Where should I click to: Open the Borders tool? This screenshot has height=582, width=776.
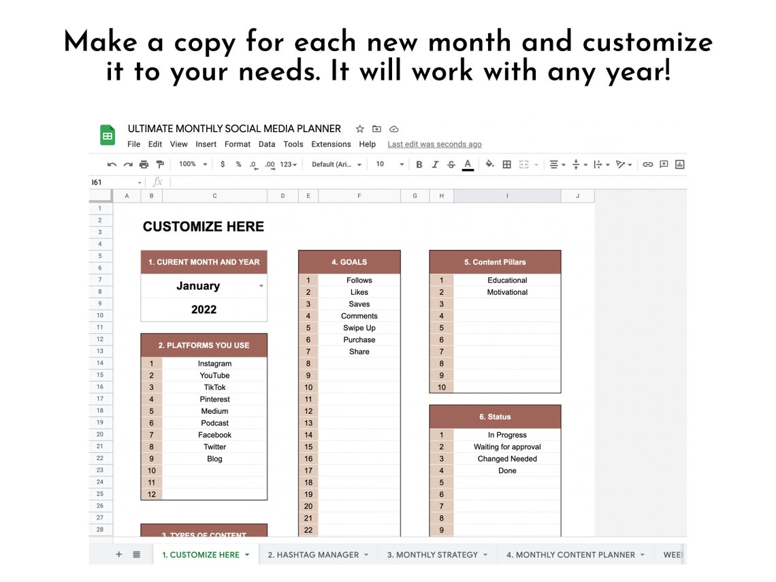[508, 164]
